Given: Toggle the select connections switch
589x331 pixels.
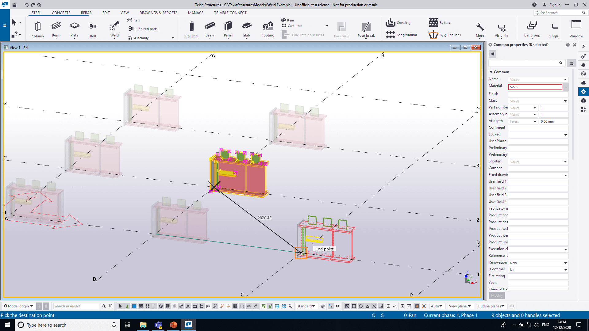Looking at the screenshot, I should [127, 306].
